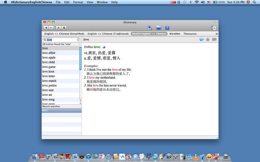Switch to the Thesaurus tab
The width and height of the screenshot is (260, 162).
click(x=190, y=34)
